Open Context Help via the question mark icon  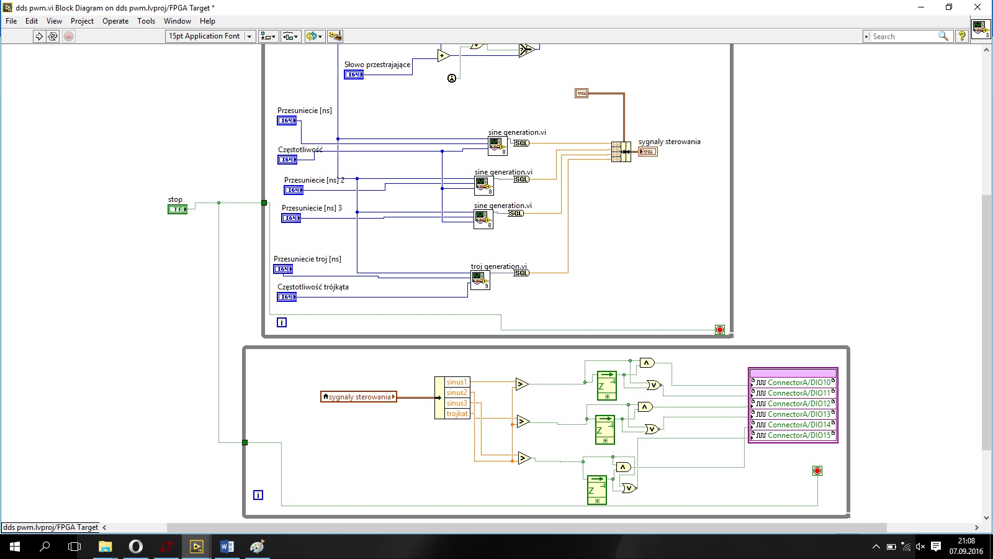click(x=962, y=36)
